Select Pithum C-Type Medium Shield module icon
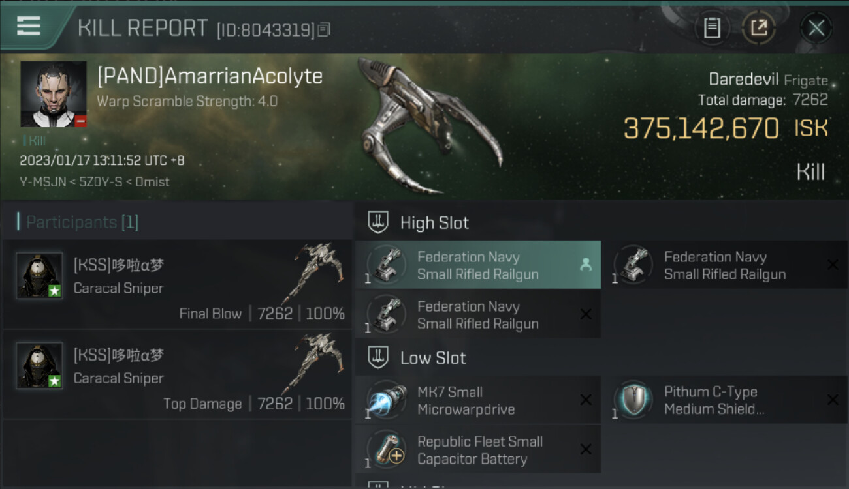 click(633, 400)
